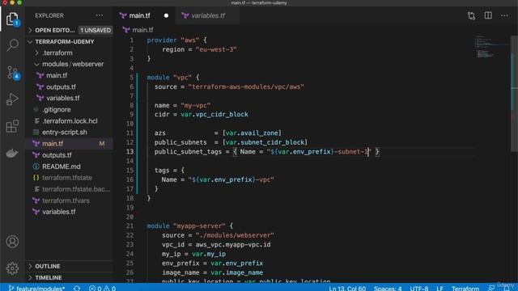518x291 pixels.
Task: Click var.my_ip on line 24
Action: pos(209,254)
